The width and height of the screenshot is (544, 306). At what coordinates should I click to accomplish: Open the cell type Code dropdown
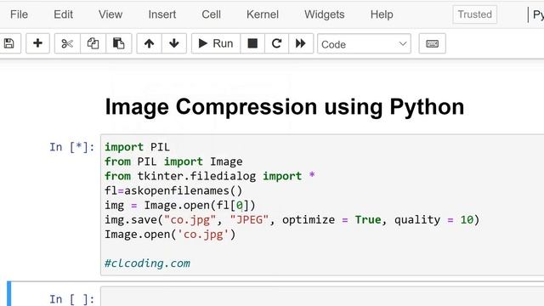click(364, 43)
